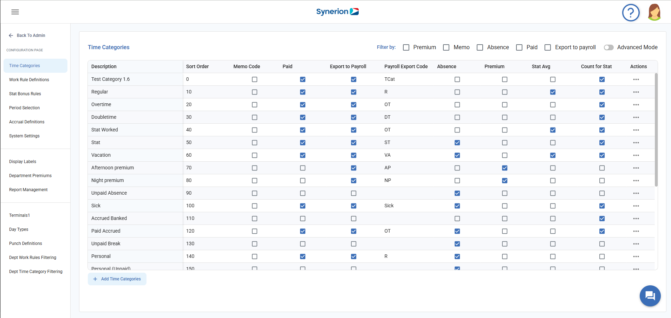Viewport: 671px width, 318px height.
Task: Open actions menu for Paid Accrued row
Action: [x=636, y=231]
